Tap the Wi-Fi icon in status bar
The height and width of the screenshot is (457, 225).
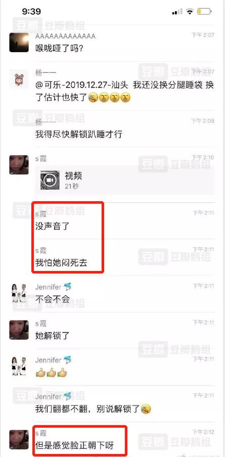click(190, 12)
